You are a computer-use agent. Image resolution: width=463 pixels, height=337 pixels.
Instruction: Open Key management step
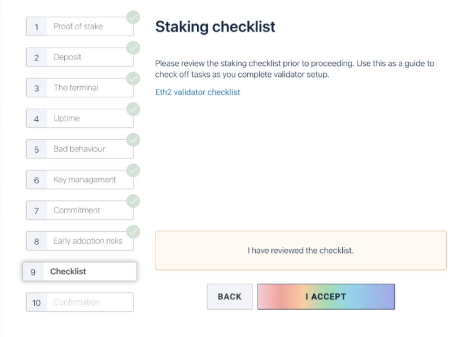click(x=79, y=180)
